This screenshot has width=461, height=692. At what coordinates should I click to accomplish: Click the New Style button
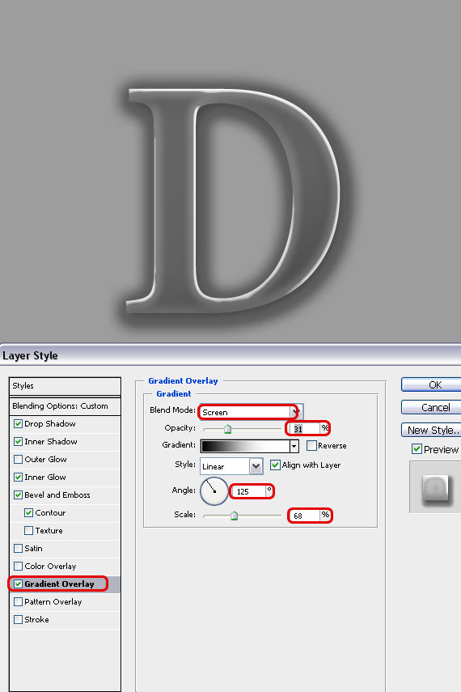coord(434,430)
